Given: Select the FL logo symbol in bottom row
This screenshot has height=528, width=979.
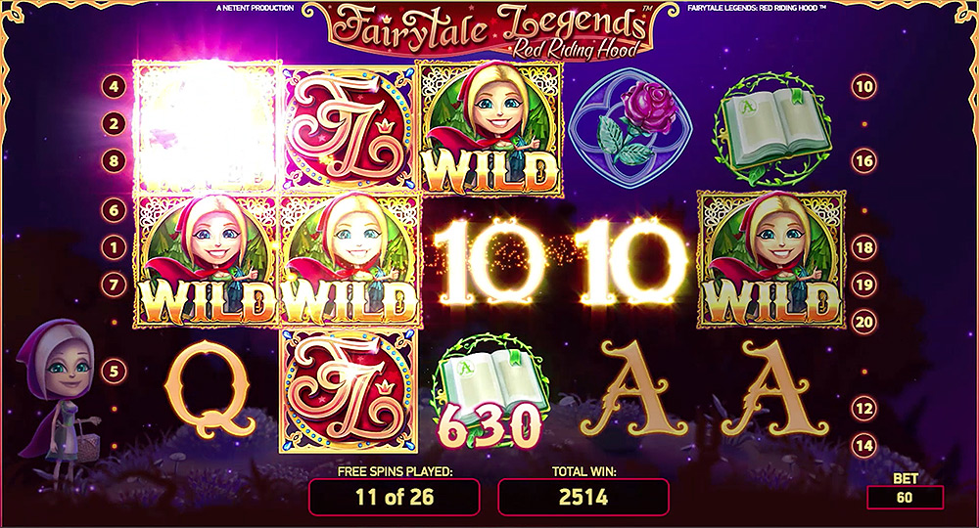Looking at the screenshot, I should coord(350,391).
